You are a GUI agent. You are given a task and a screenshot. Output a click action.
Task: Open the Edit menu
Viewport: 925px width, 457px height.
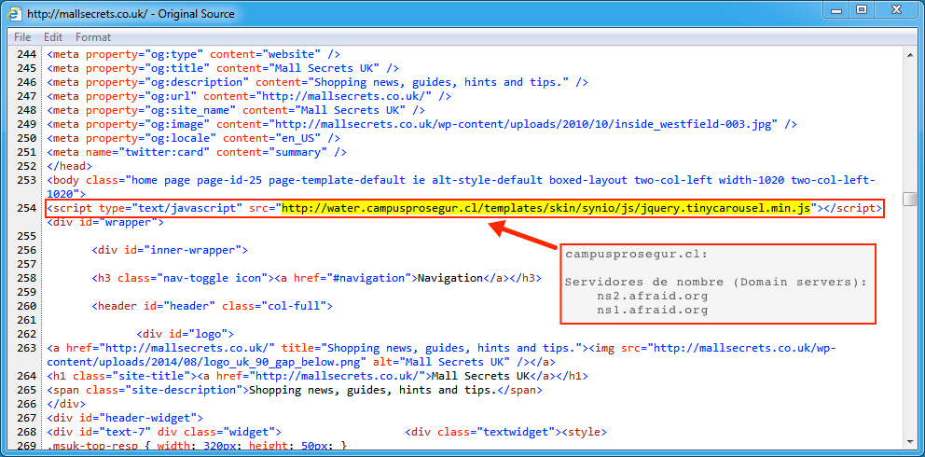[x=53, y=37]
